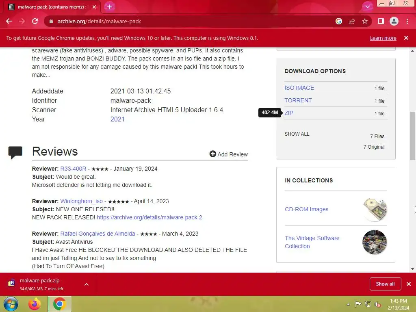Open the Action Center flag icon

(x=358, y=304)
